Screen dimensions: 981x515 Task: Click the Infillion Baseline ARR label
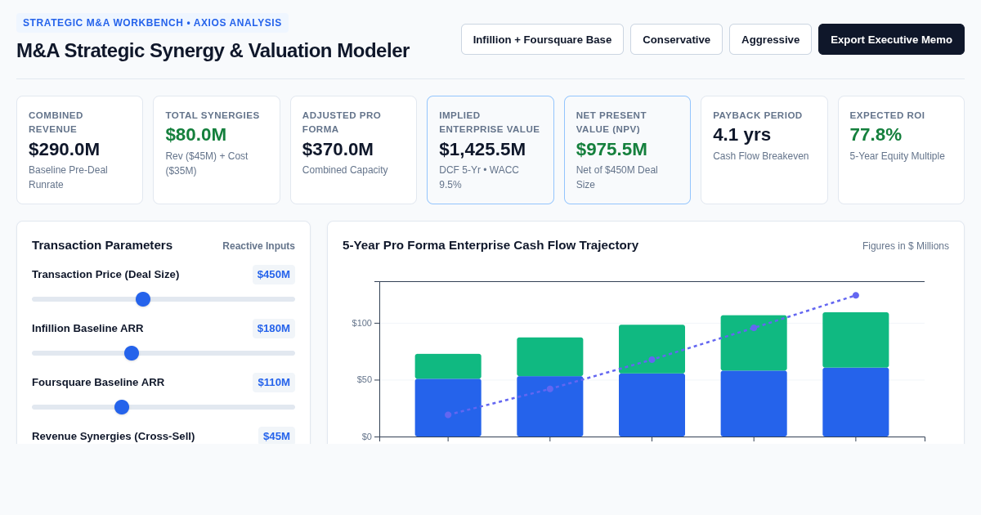(x=87, y=329)
